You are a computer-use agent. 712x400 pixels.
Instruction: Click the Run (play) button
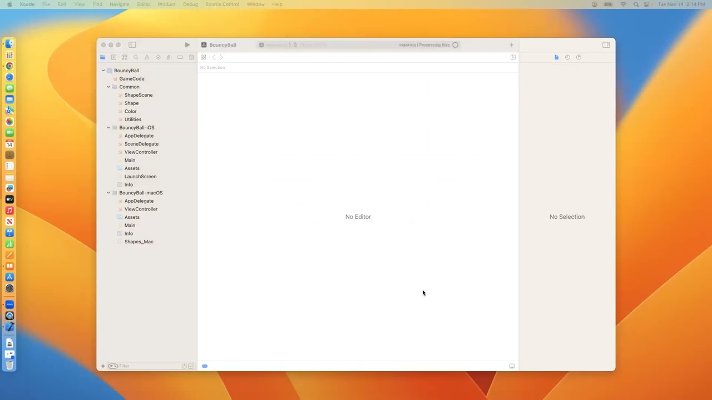point(187,45)
